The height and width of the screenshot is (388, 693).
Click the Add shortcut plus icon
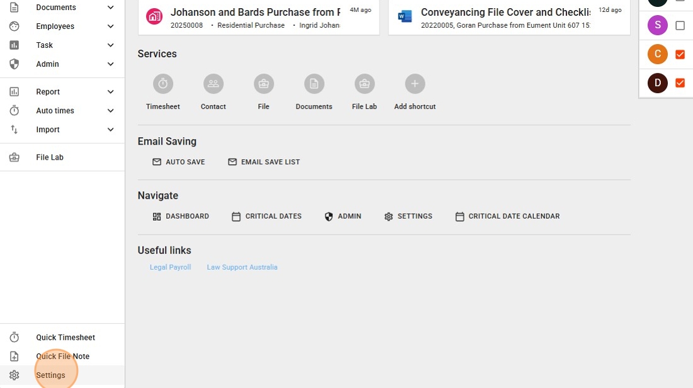click(x=415, y=84)
